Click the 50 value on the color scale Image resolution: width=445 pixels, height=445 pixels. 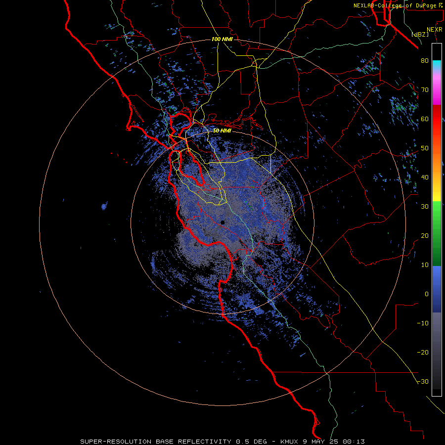[x=425, y=148]
